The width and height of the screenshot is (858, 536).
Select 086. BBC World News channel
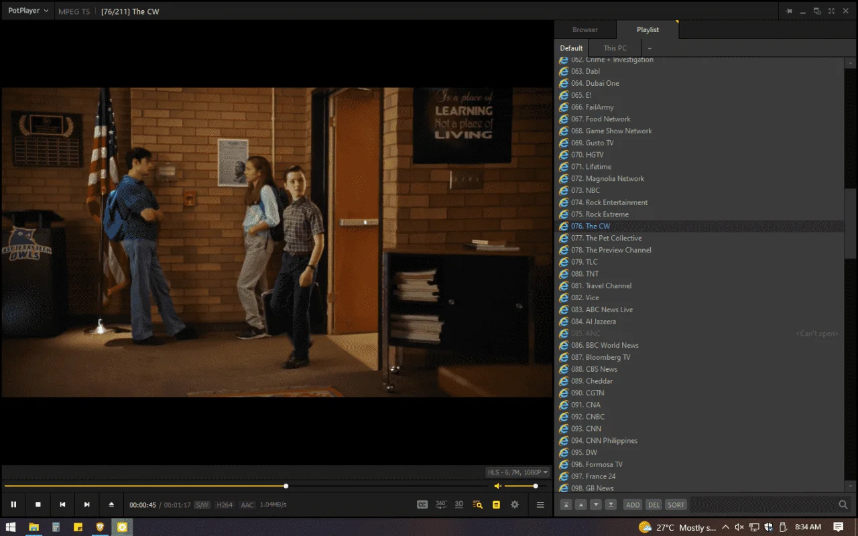[699, 346]
